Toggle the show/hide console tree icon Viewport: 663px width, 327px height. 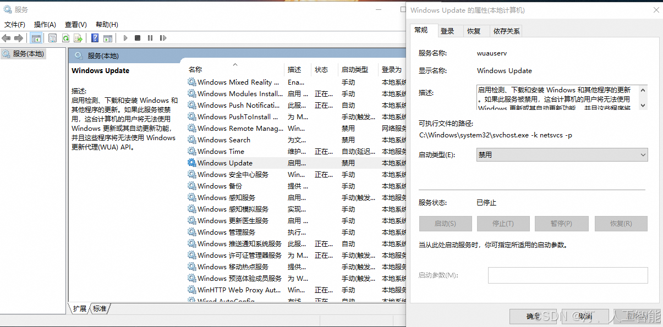point(36,38)
